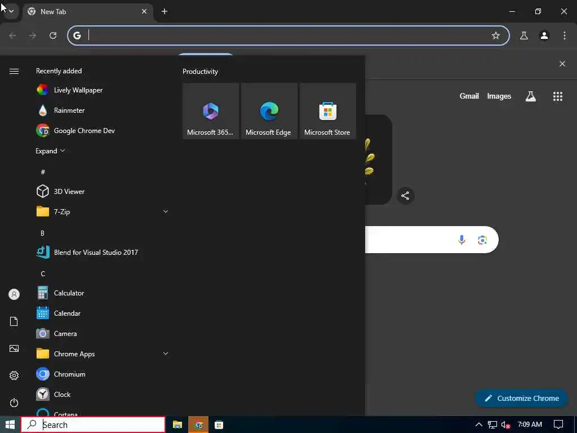Open the Chrome profile avatar
Image resolution: width=577 pixels, height=433 pixels.
tap(544, 36)
